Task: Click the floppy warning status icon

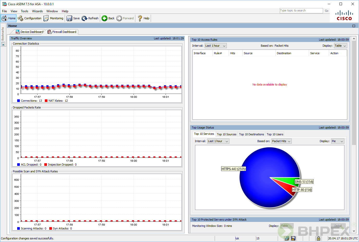Action: (x=293, y=238)
